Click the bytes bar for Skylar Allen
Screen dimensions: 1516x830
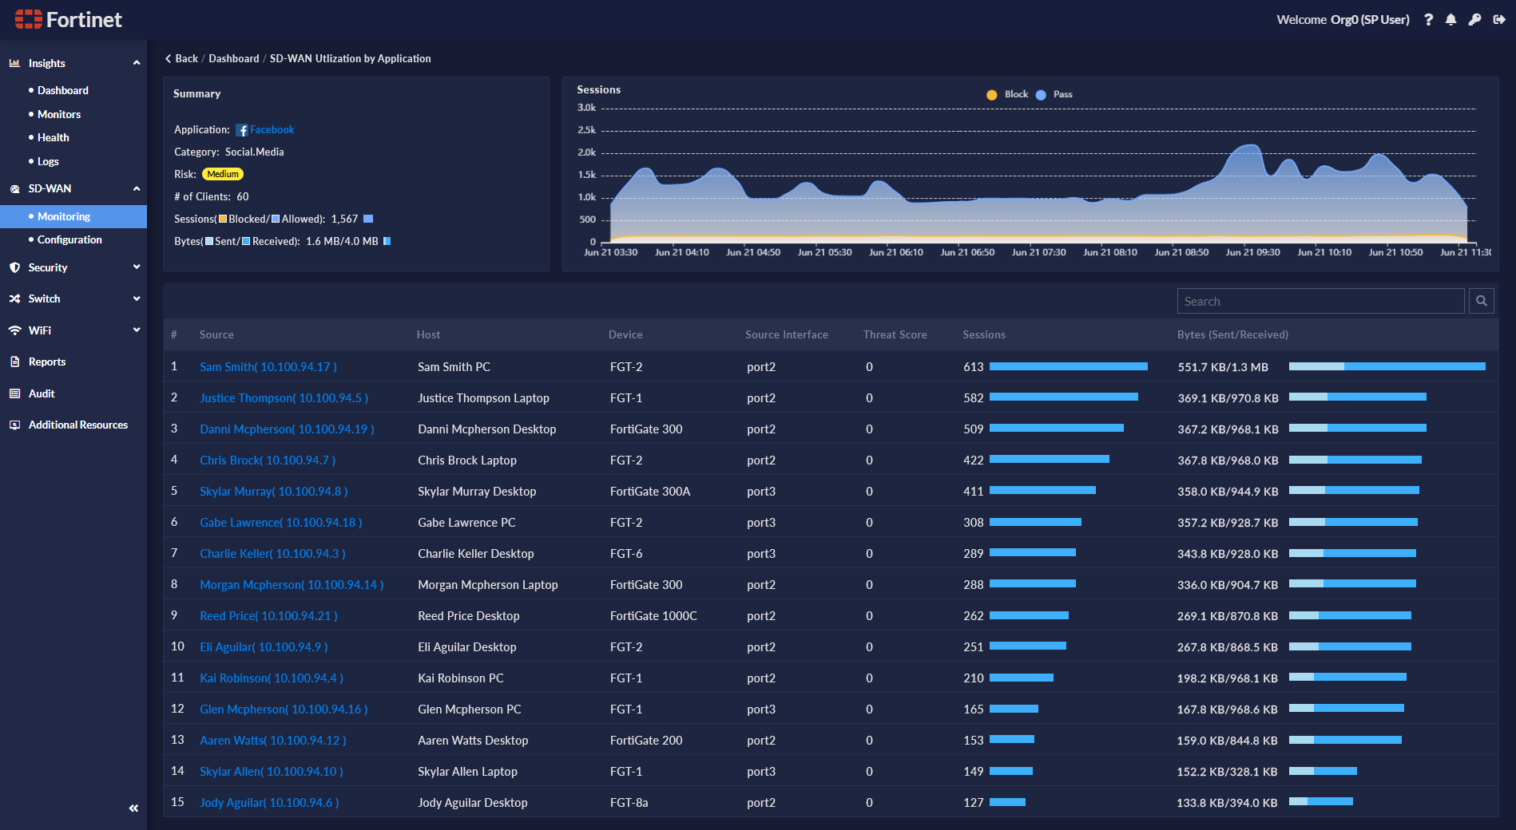point(1323,771)
